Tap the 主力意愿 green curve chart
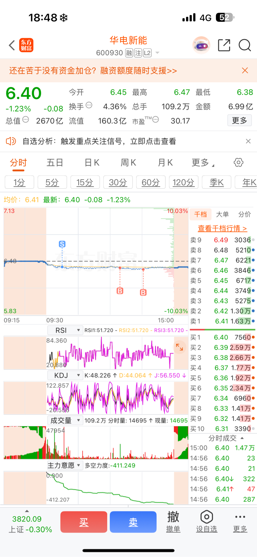The image size is (257, 557). tap(96, 488)
